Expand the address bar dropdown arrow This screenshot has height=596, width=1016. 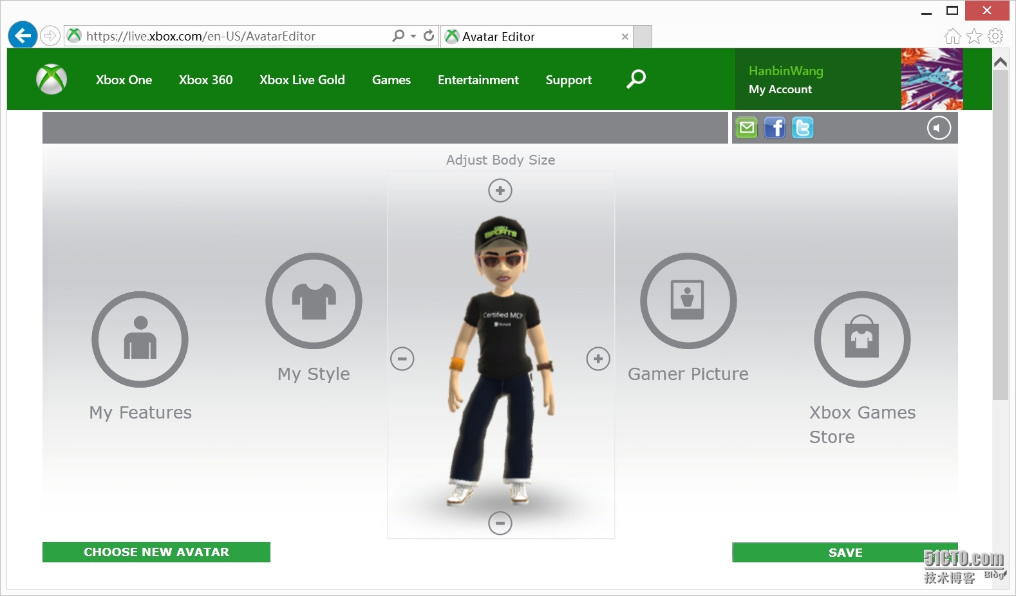coord(413,36)
